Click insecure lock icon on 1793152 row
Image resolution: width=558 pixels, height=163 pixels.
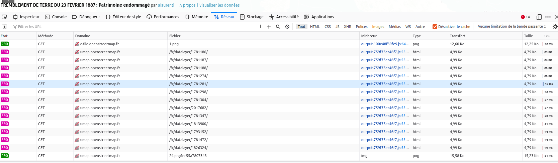pos(77,132)
